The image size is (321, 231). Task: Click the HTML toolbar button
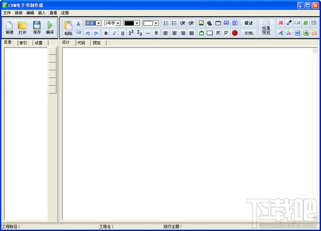click(x=249, y=33)
